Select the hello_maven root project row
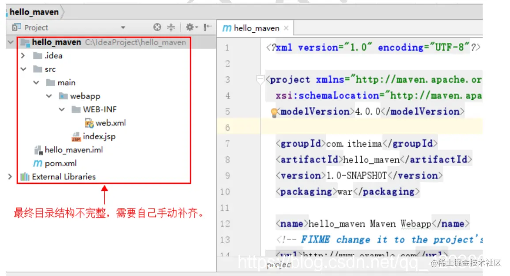Image resolution: width=510 pixels, height=276 pixels. click(x=110, y=42)
